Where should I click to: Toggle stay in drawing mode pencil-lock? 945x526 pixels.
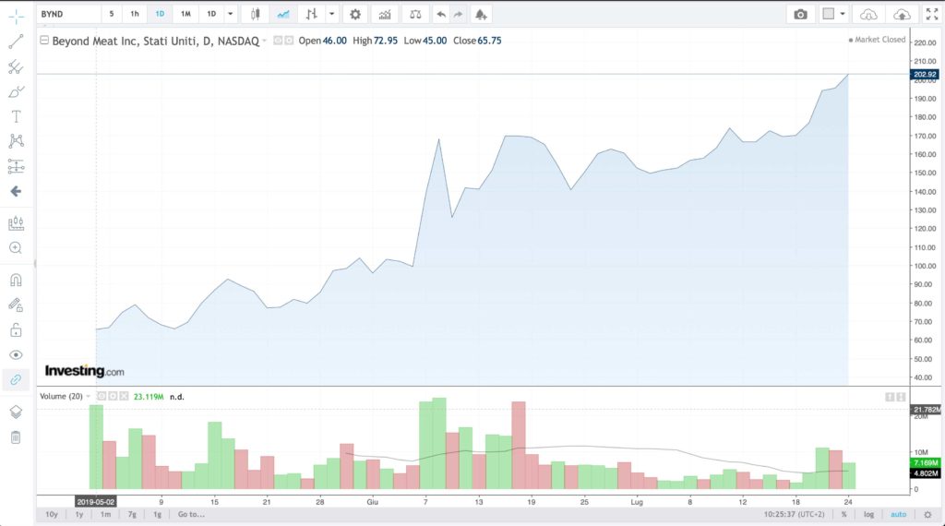(17, 305)
